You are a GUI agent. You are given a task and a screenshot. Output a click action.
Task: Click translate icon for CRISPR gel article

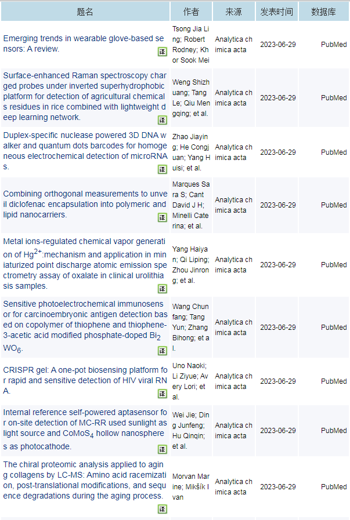(x=163, y=394)
